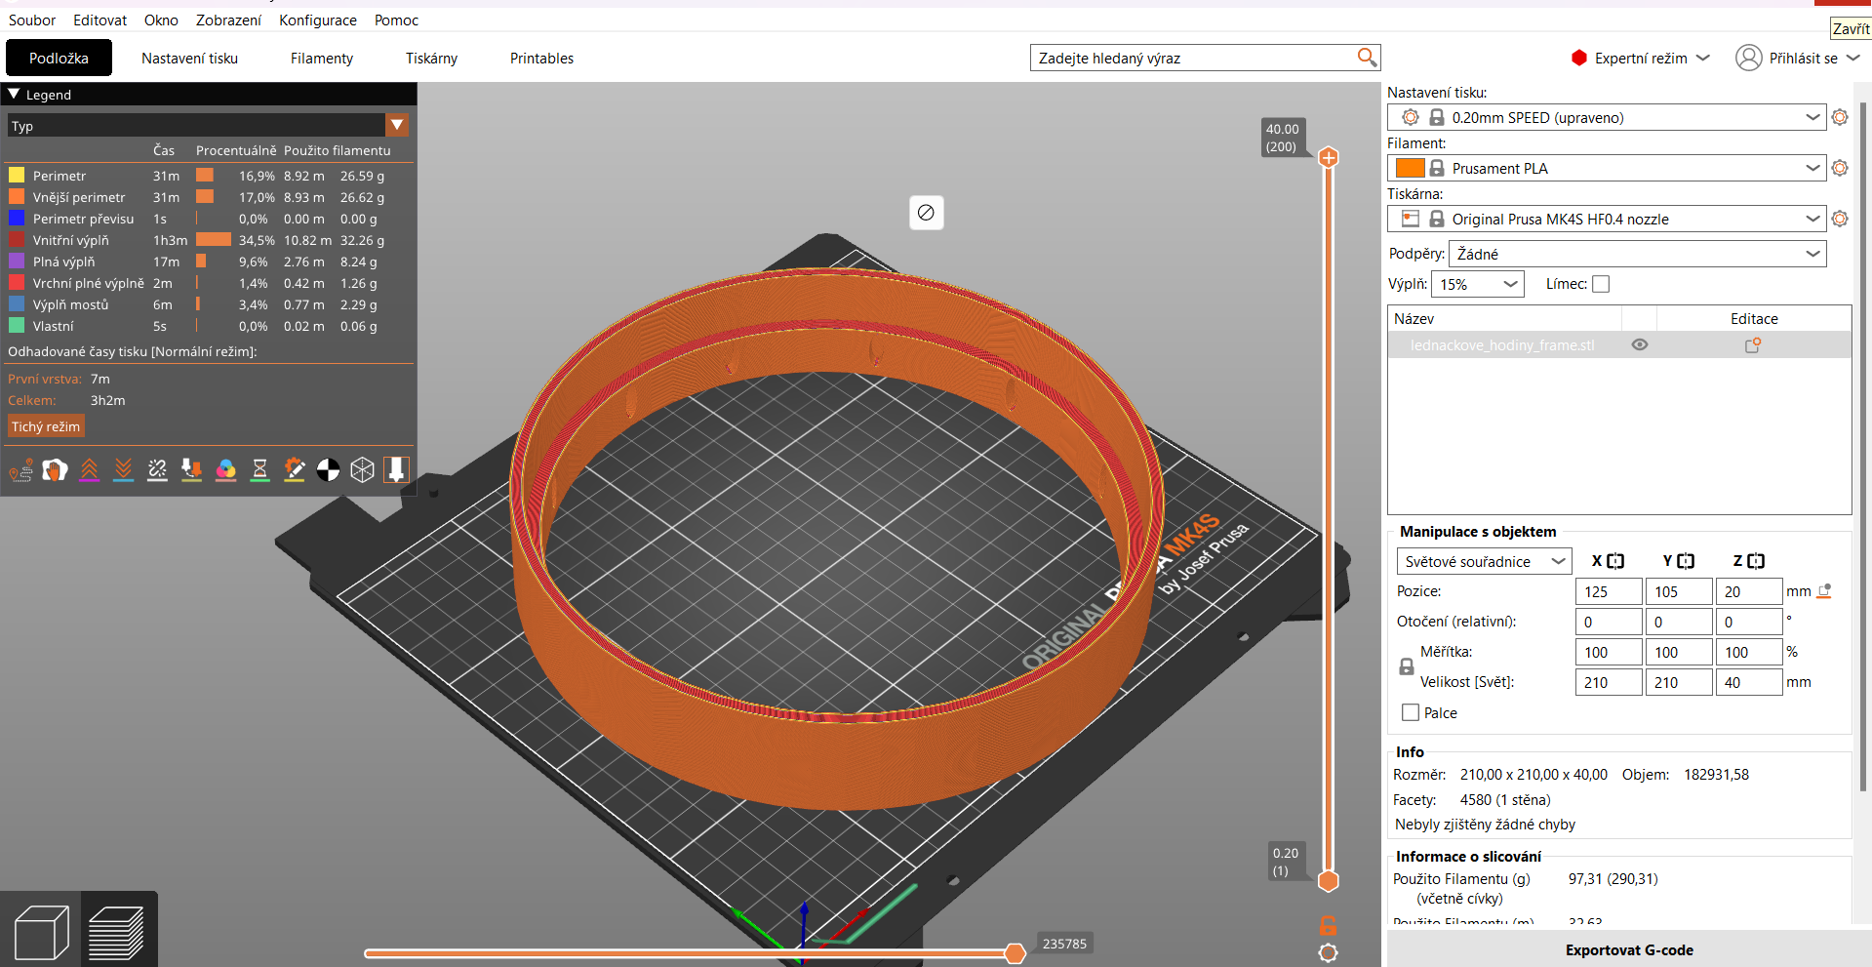Switch to the Nastavení tisku tab
Screen dimensions: 1872x967
click(x=189, y=58)
